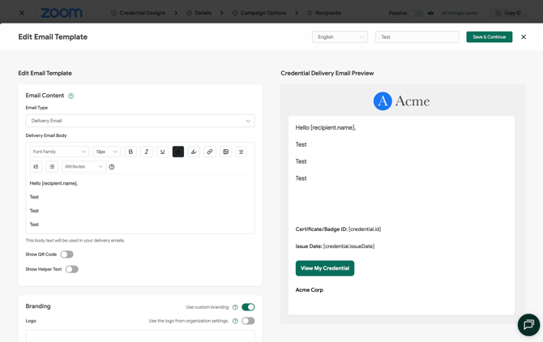Click the Save & Continue button

[x=490, y=37]
